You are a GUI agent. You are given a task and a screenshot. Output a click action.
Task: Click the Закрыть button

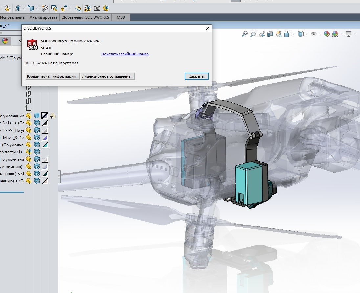196,76
